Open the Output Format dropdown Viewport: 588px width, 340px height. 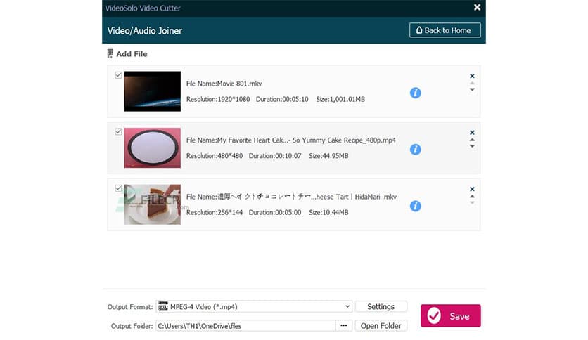point(254,306)
